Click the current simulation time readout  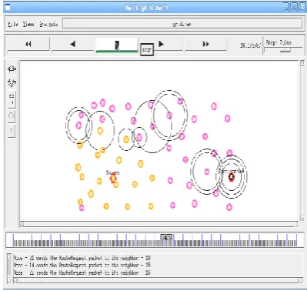click(250, 45)
